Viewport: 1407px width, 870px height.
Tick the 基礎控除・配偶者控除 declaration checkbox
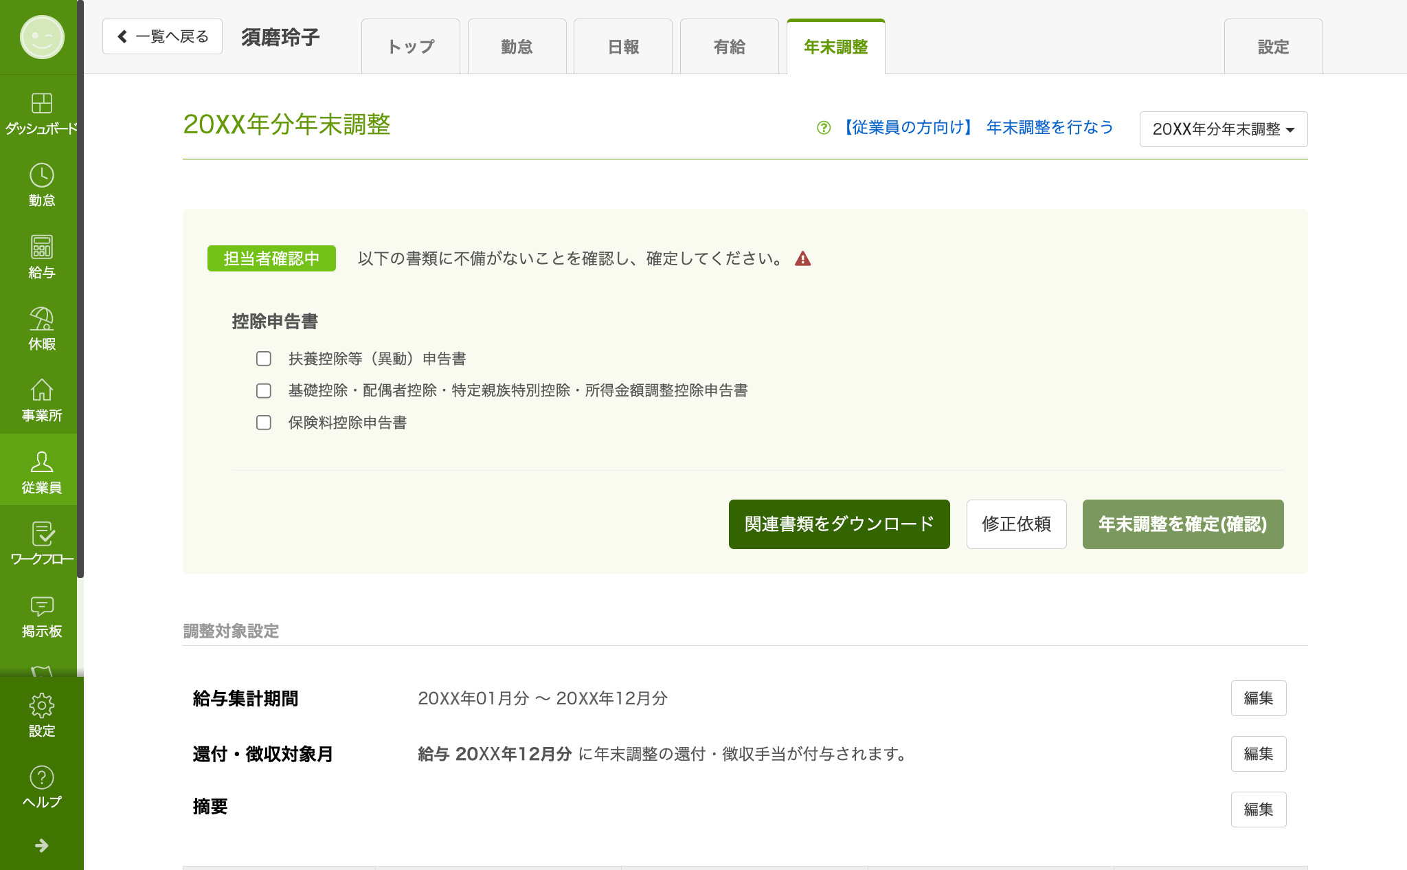264,390
